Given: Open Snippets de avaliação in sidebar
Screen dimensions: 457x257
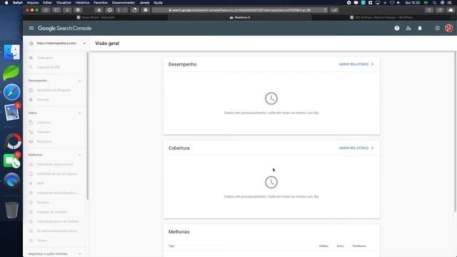Looking at the screenshot, I should pos(52,212).
